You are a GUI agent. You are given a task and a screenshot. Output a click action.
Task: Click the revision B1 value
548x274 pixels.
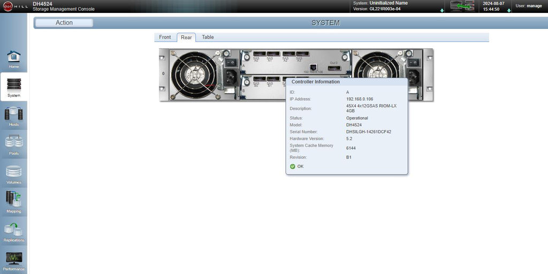(349, 157)
